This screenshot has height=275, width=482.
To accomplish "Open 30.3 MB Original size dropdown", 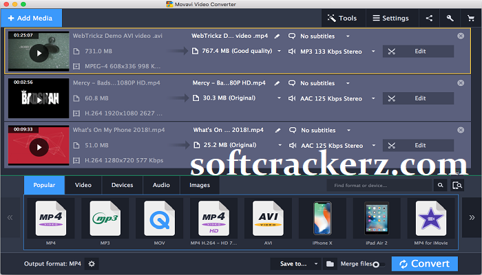I will [279, 98].
